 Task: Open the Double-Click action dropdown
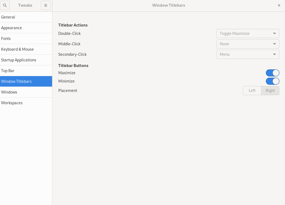248,33
